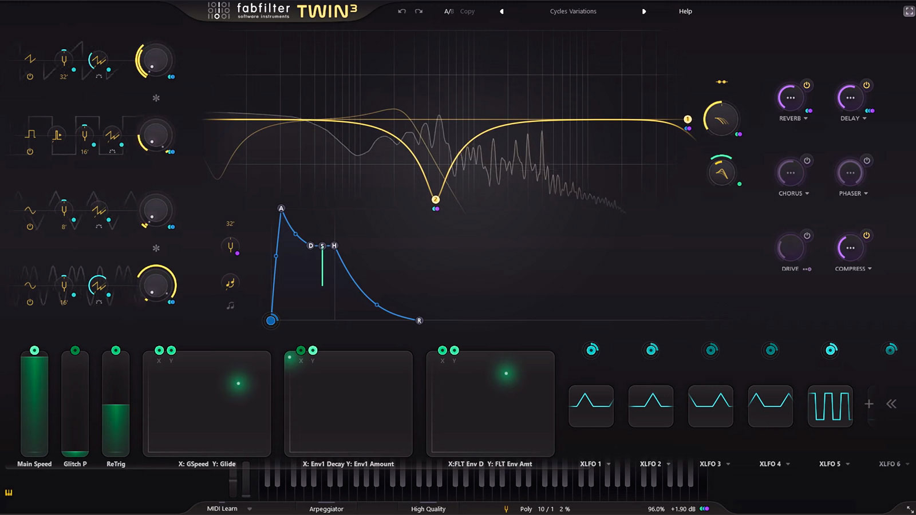Toggle the Reverb power button
This screenshot has width=916, height=515.
[x=807, y=85]
